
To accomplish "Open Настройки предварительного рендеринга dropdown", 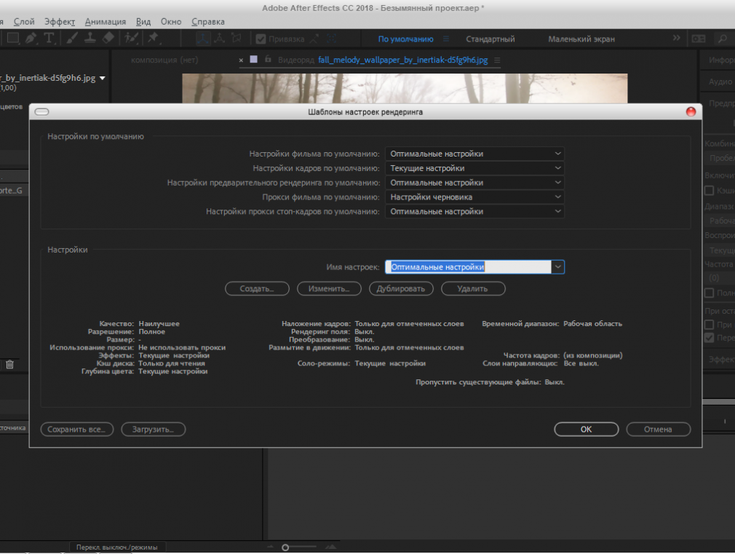I will pyautogui.click(x=474, y=183).
